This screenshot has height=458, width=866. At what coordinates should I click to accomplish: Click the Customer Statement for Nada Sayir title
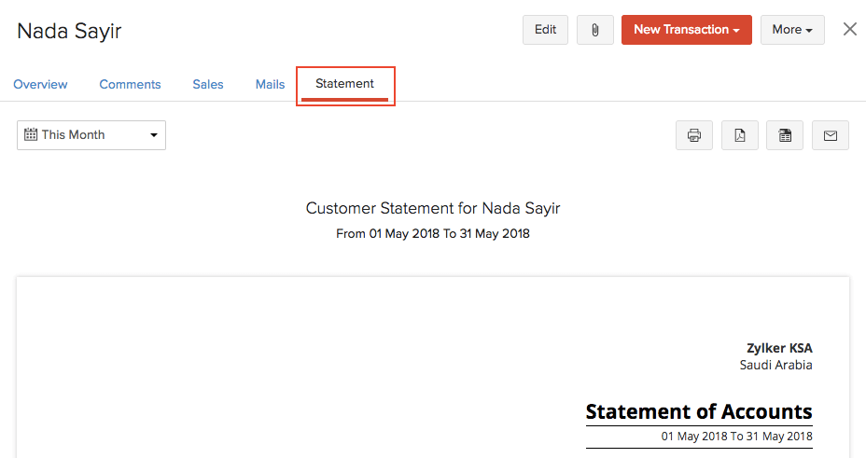point(433,208)
